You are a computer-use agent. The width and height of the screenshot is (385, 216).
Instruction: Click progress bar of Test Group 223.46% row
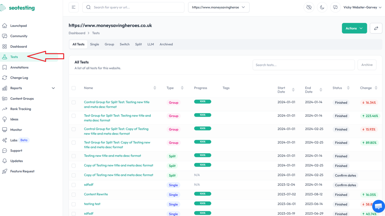point(202,115)
